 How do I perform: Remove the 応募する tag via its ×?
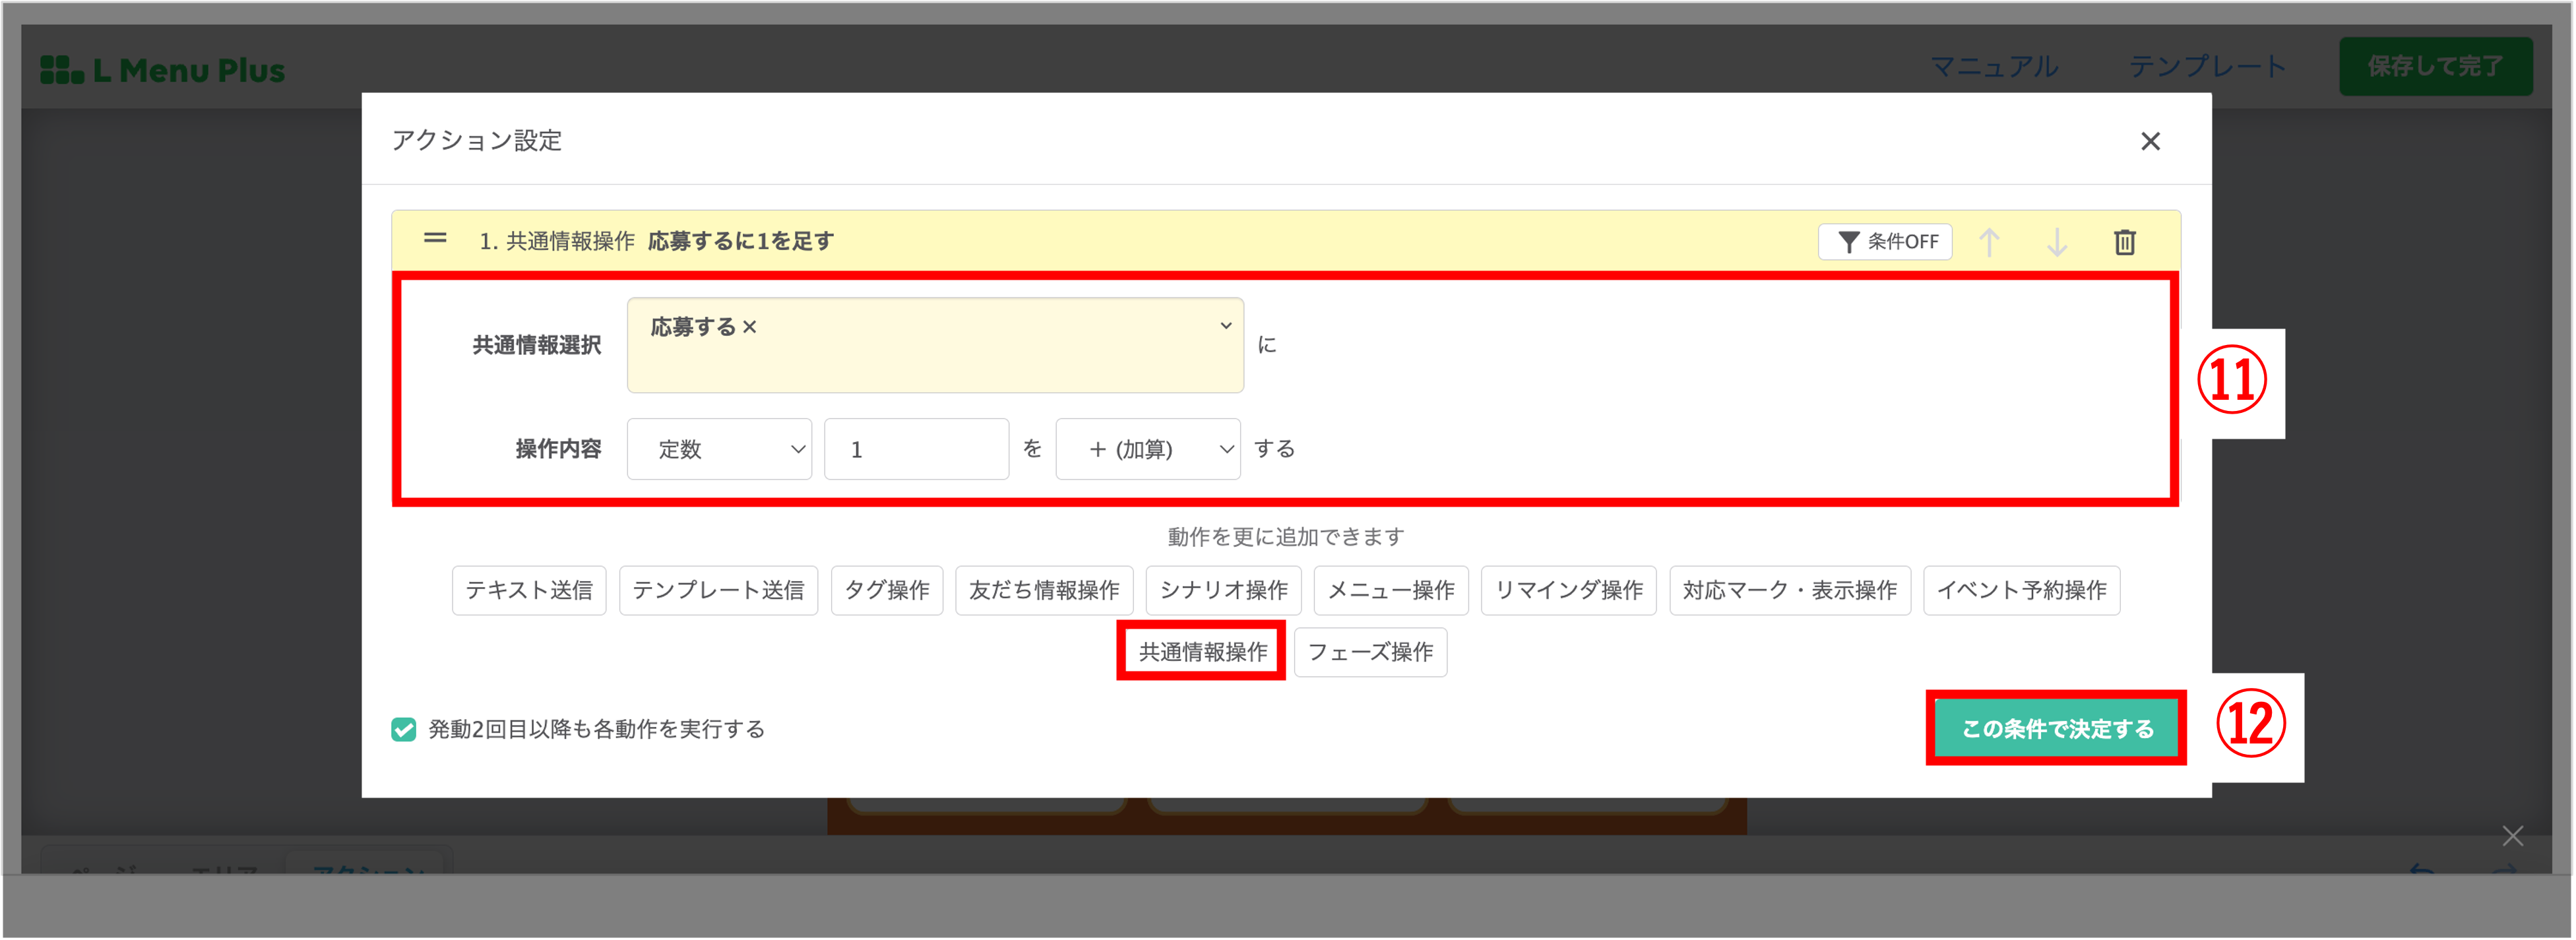point(750,327)
